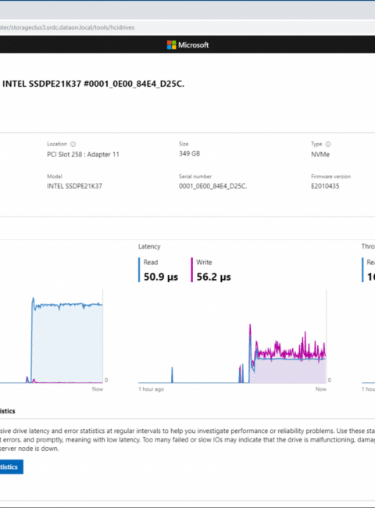This screenshot has width=375, height=508.
Task: Click the 'Size' field label
Action: click(184, 144)
